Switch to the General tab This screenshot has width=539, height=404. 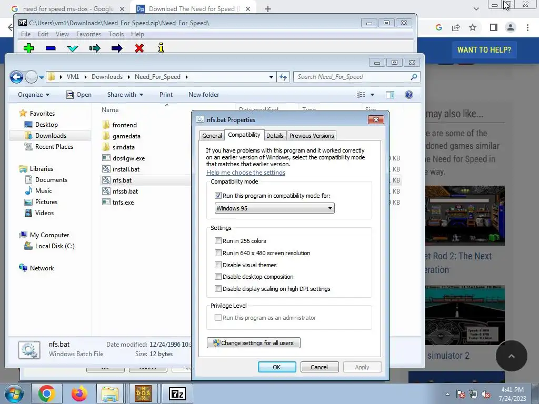(x=212, y=136)
